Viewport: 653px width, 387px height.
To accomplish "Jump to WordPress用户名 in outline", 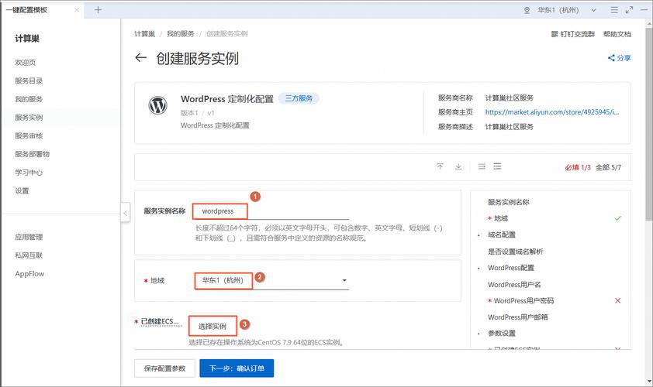I will click(514, 284).
